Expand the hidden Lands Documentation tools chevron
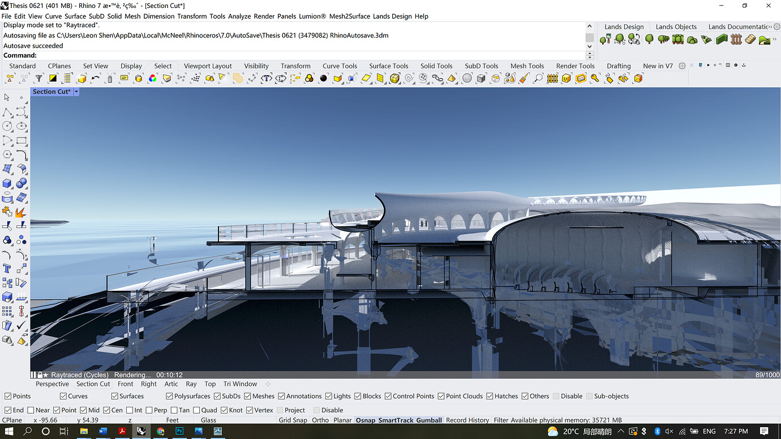 click(771, 26)
